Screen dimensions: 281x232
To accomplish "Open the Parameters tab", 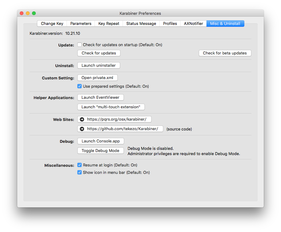I will pos(81,24).
